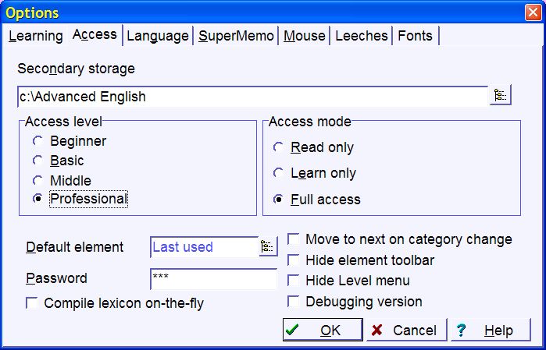Click the browse icon beside Secondary storage field
This screenshot has height=350, width=546.
coord(500,96)
